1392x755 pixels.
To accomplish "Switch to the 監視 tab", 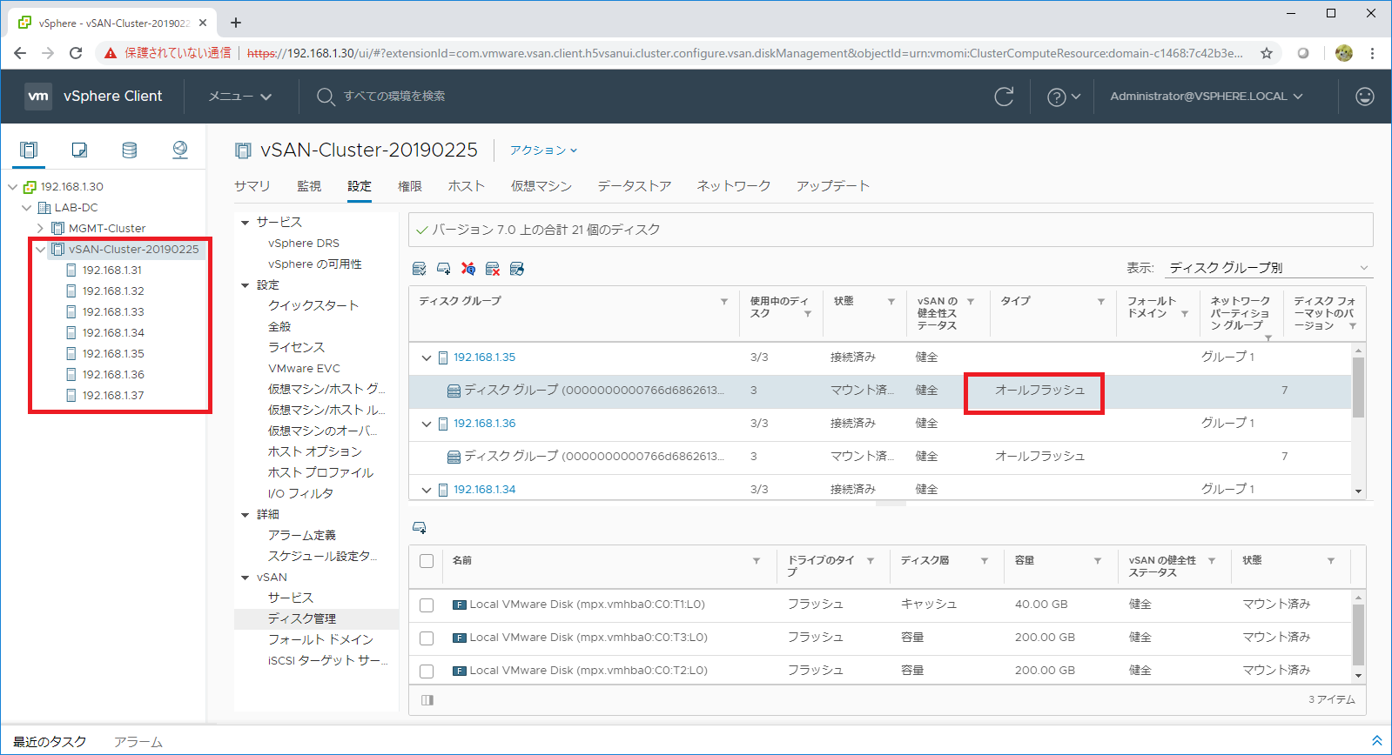I will pyautogui.click(x=308, y=186).
